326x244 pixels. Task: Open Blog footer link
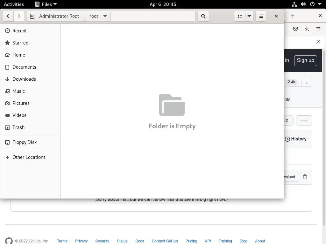243,241
